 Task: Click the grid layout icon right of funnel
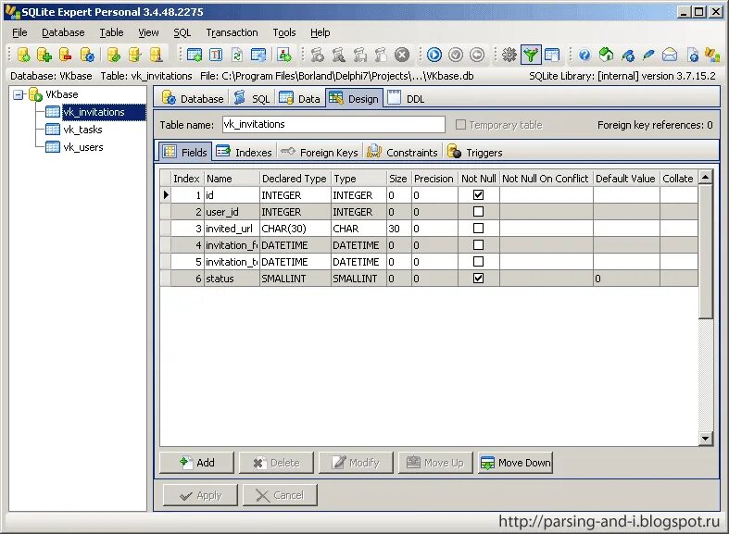552,55
